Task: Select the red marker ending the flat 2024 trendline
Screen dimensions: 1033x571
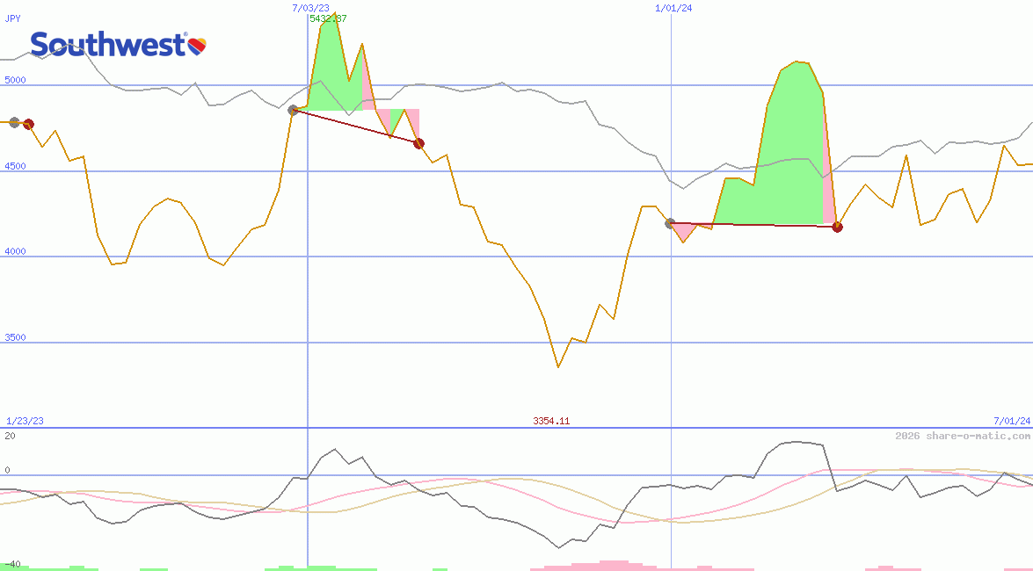Action: pyautogui.click(x=837, y=227)
